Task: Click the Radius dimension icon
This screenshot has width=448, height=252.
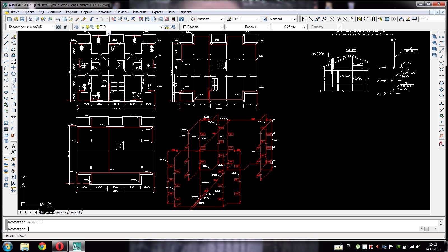Action: [x=332, y=19]
